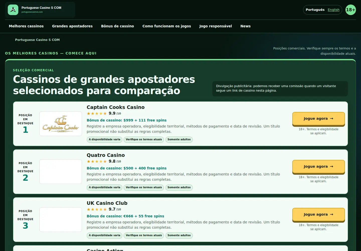Click Jogue agora for Captain Cooks Casino
The height and width of the screenshot is (251, 361).
click(x=318, y=119)
